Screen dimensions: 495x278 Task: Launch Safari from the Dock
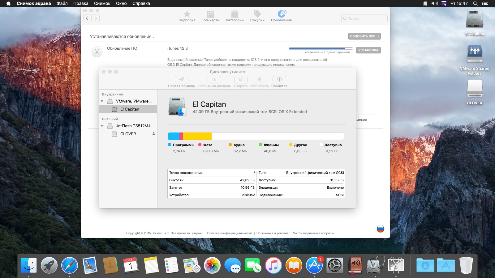click(x=70, y=265)
